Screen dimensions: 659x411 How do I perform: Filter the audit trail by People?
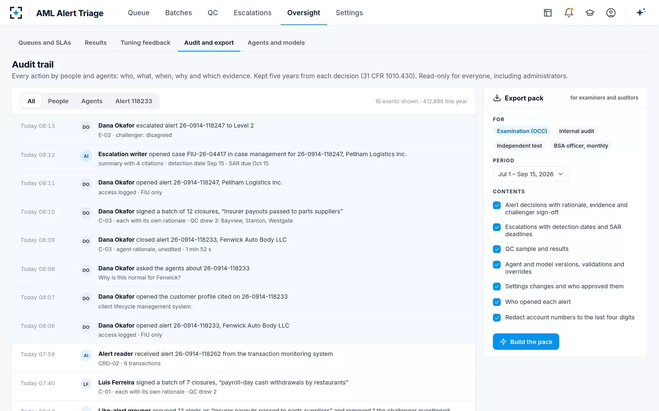click(58, 101)
